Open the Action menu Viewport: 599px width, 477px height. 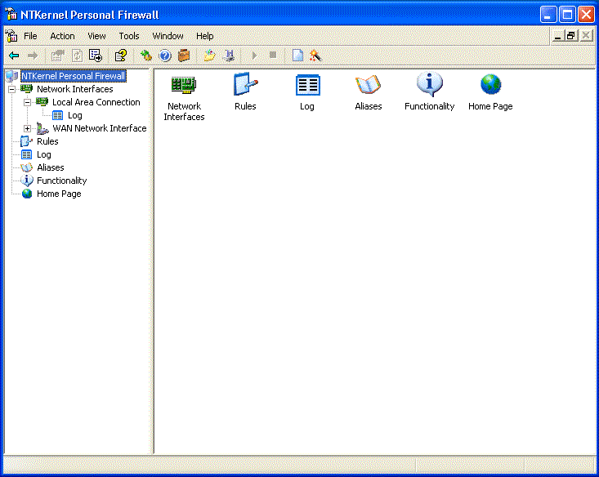[62, 36]
